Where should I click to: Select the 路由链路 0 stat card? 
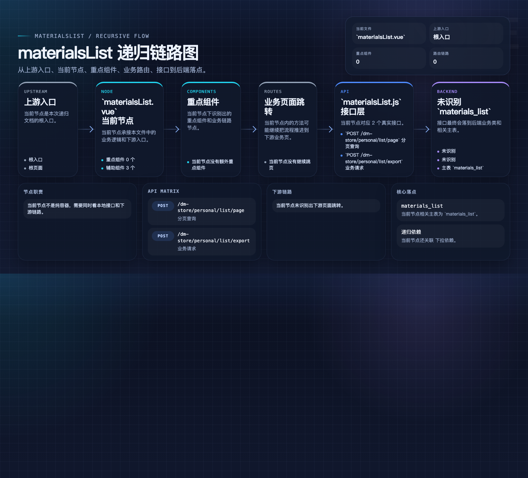pyautogui.click(x=466, y=58)
